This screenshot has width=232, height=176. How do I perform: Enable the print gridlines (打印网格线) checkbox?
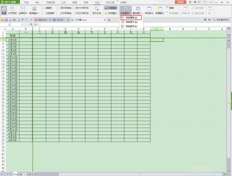point(58,13)
